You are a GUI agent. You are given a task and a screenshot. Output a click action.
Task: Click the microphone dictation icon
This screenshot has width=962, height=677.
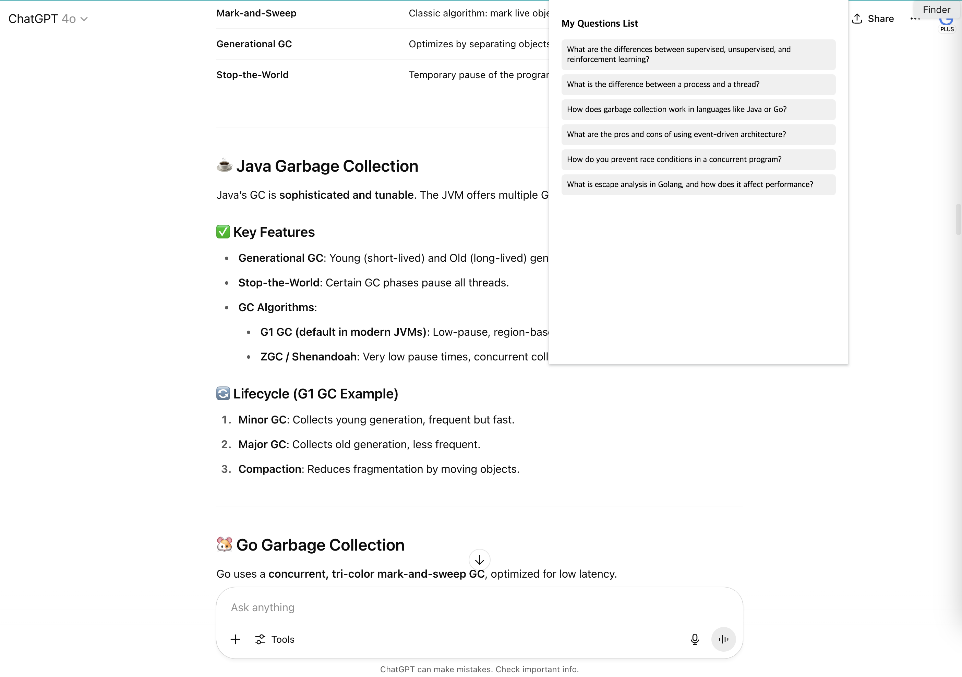(694, 639)
